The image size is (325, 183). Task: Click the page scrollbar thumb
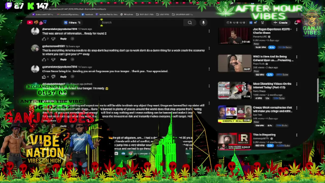(318, 90)
